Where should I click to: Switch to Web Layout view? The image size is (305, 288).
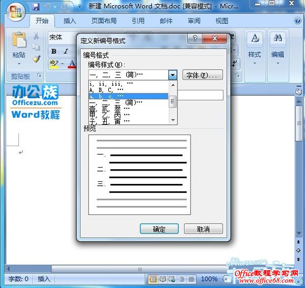[x=172, y=279]
